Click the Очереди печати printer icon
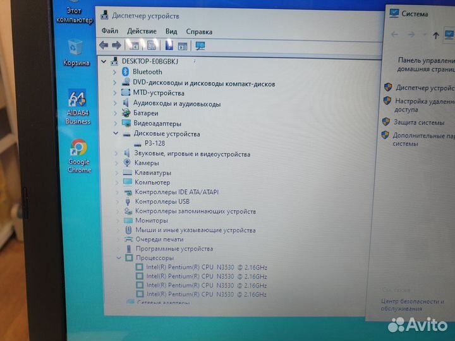Viewport: 455px width, 341px height. (128, 239)
